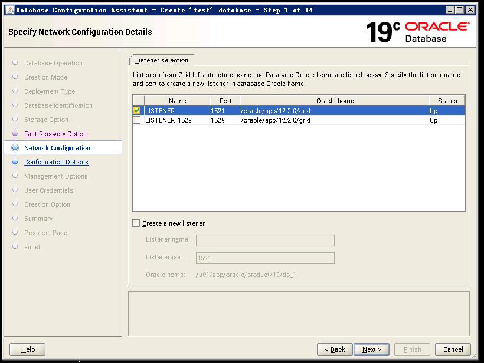
Task: Click Storage Option step in sidebar
Action: tap(46, 120)
